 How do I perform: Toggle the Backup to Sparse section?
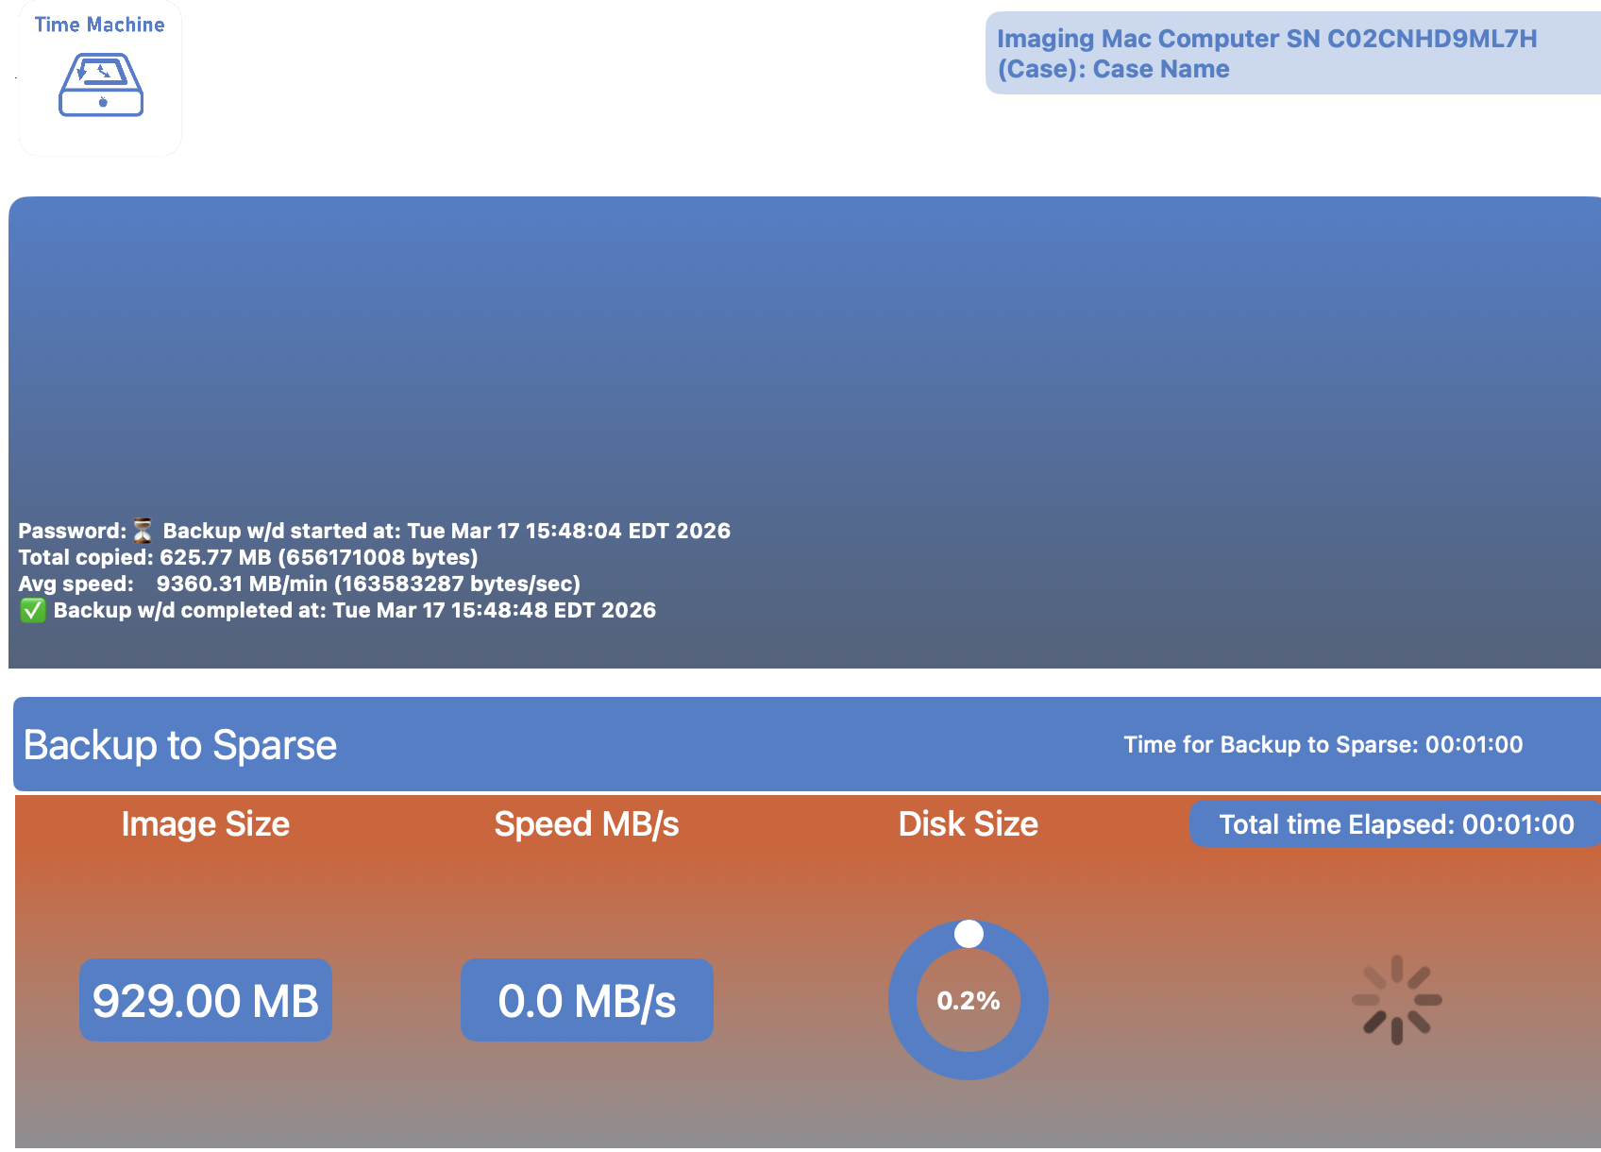179,745
